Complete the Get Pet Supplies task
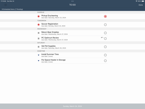Screen dimensions: 145x109 coord(105,47)
